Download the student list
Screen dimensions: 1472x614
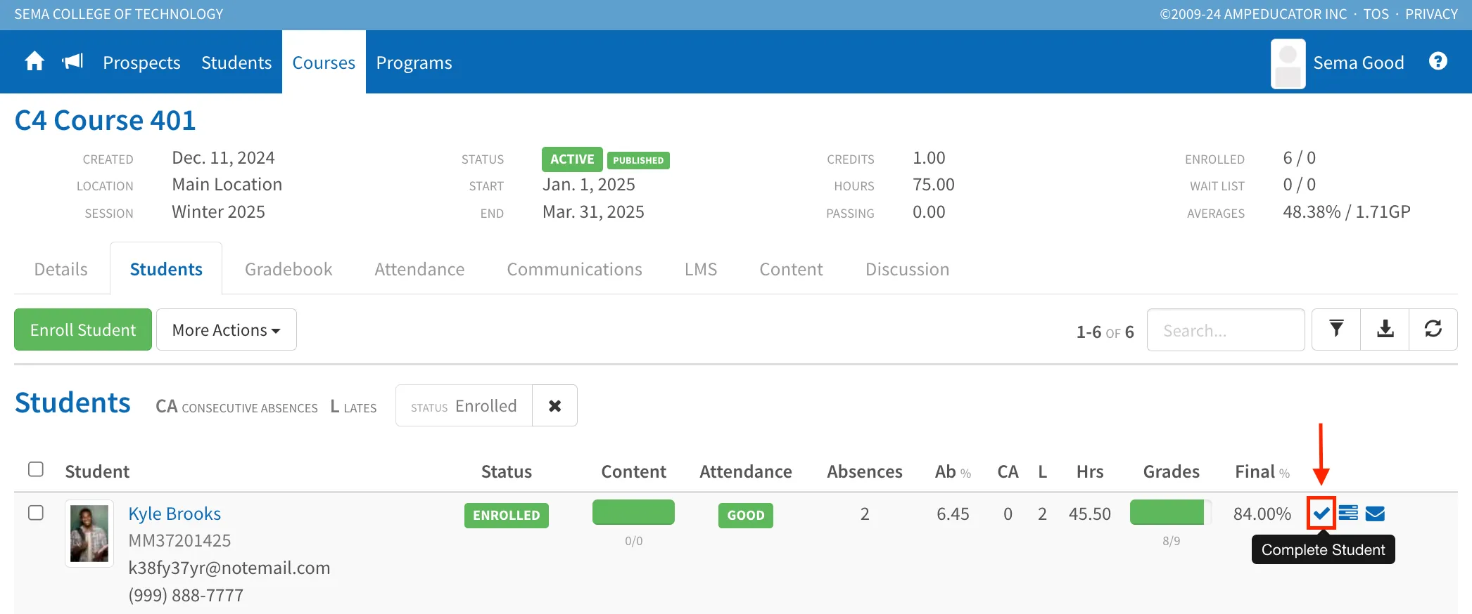[x=1385, y=329]
